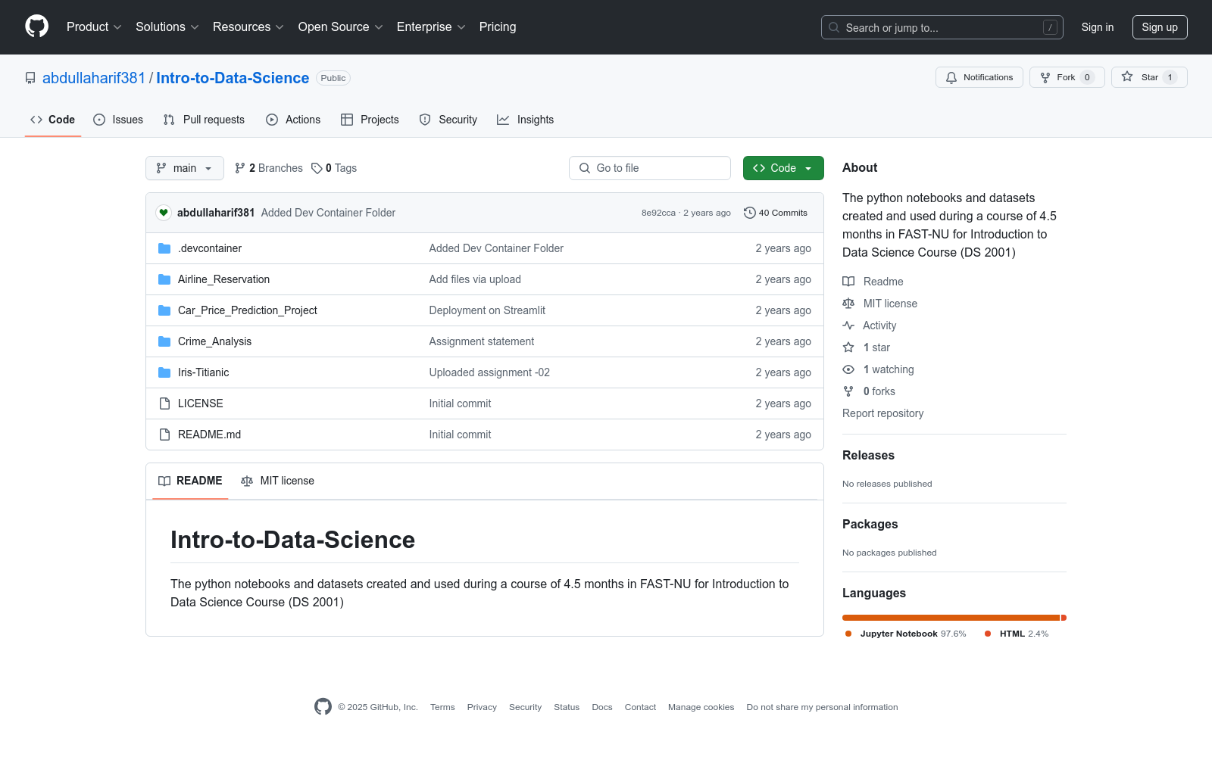This screenshot has height=757, width=1212.
Task: Open the green Code dropdown button
Action: point(783,168)
